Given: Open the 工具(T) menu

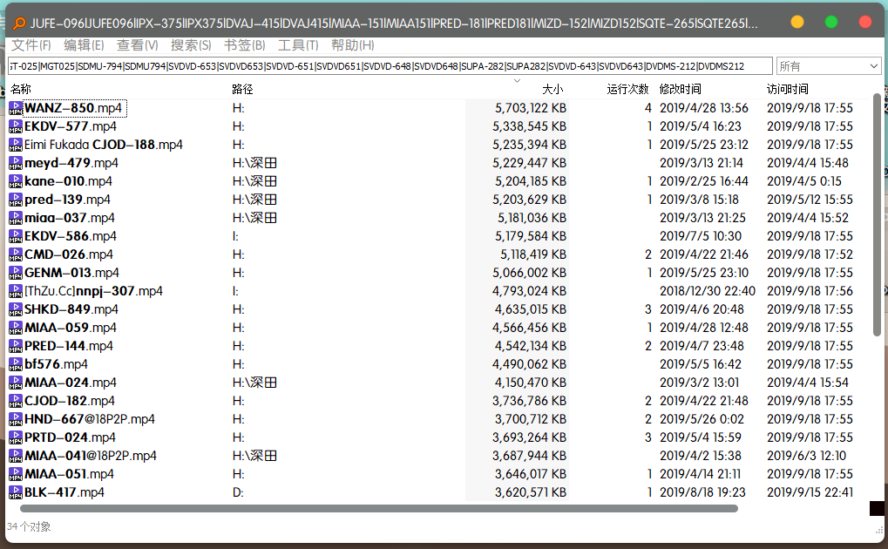Looking at the screenshot, I should tap(301, 44).
